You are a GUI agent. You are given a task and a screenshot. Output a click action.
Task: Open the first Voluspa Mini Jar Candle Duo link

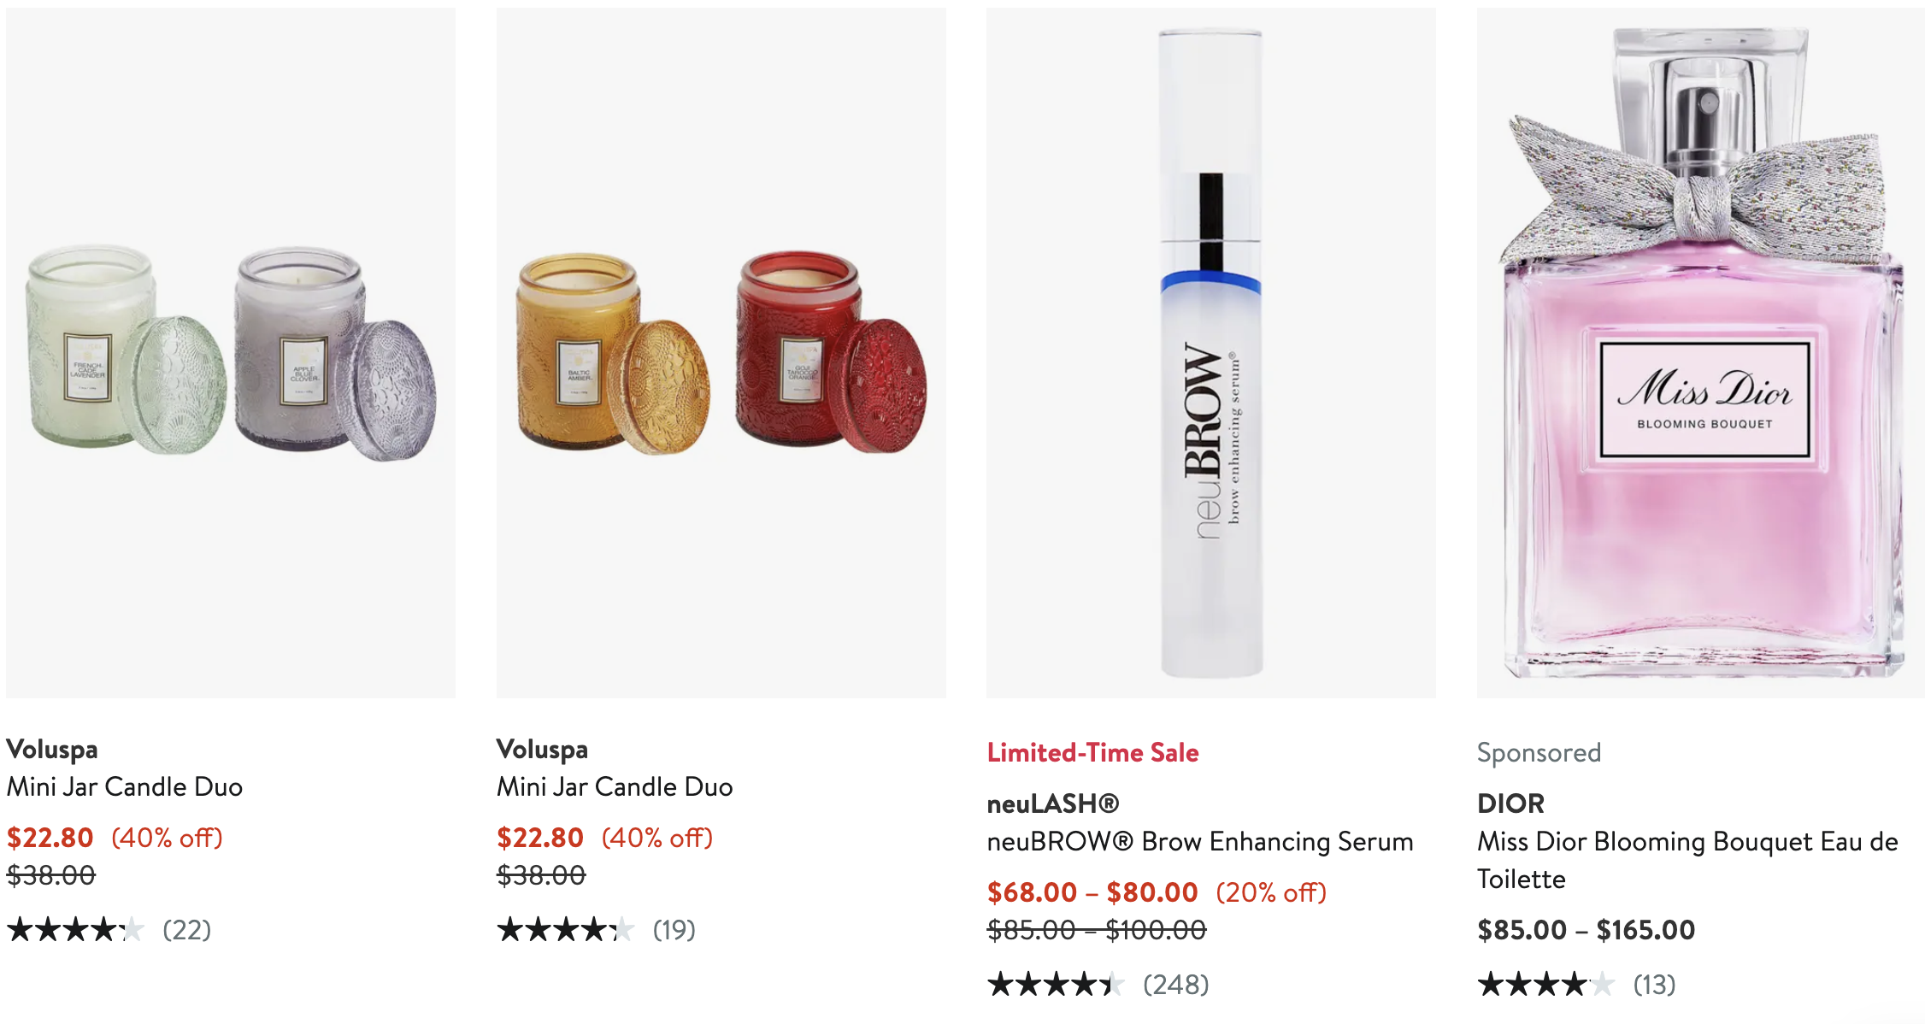coord(125,786)
